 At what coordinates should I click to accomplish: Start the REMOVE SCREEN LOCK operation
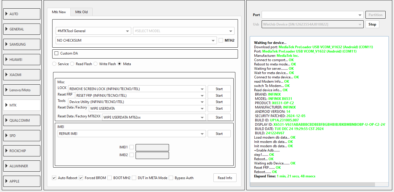pos(219,89)
